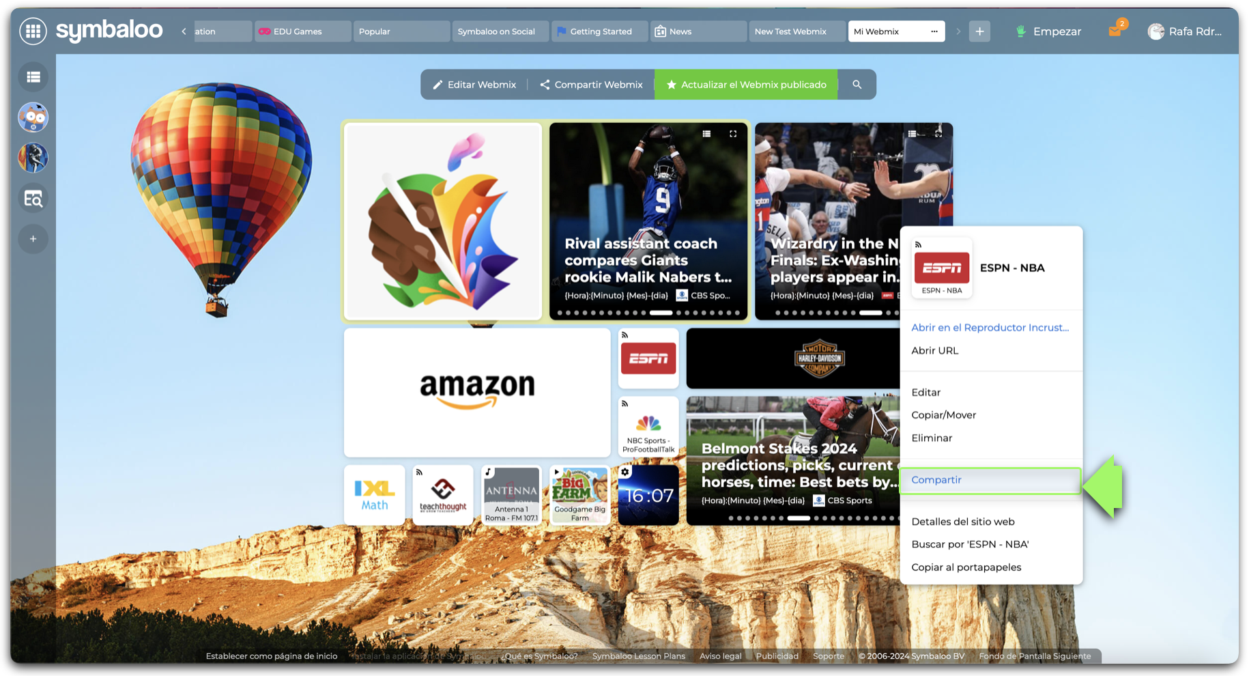Switch to Symbaloo on Social tab
The image size is (1249, 676).
[500, 31]
